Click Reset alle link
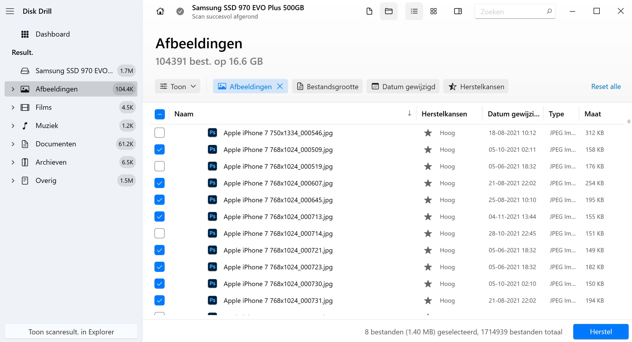Image resolution: width=632 pixels, height=342 pixels. [606, 86]
